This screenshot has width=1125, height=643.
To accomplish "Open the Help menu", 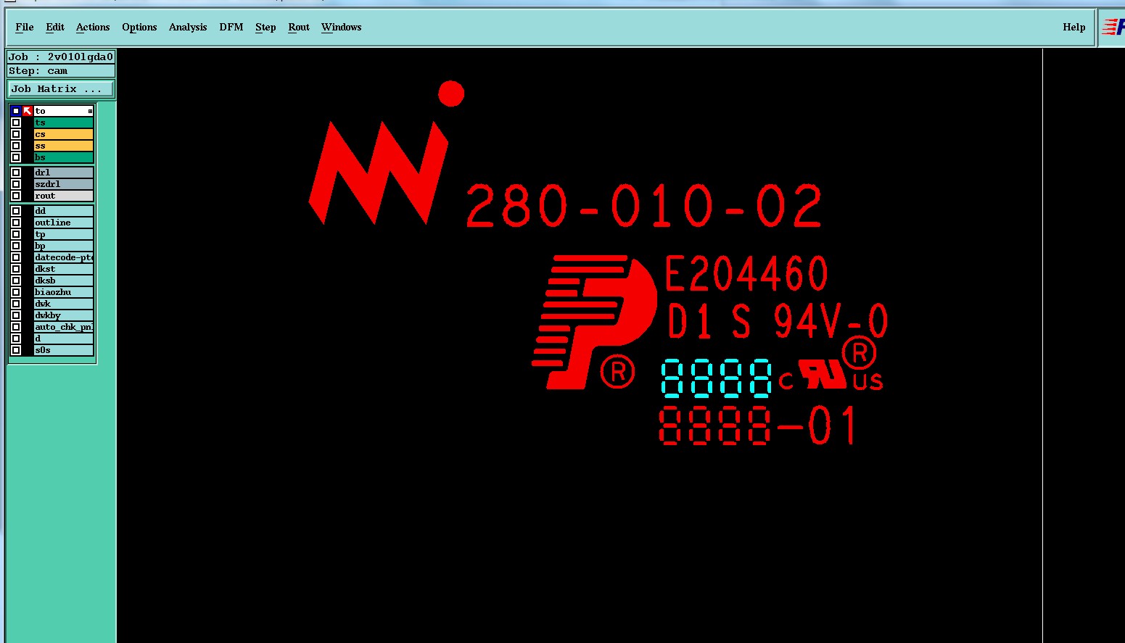I will point(1074,28).
